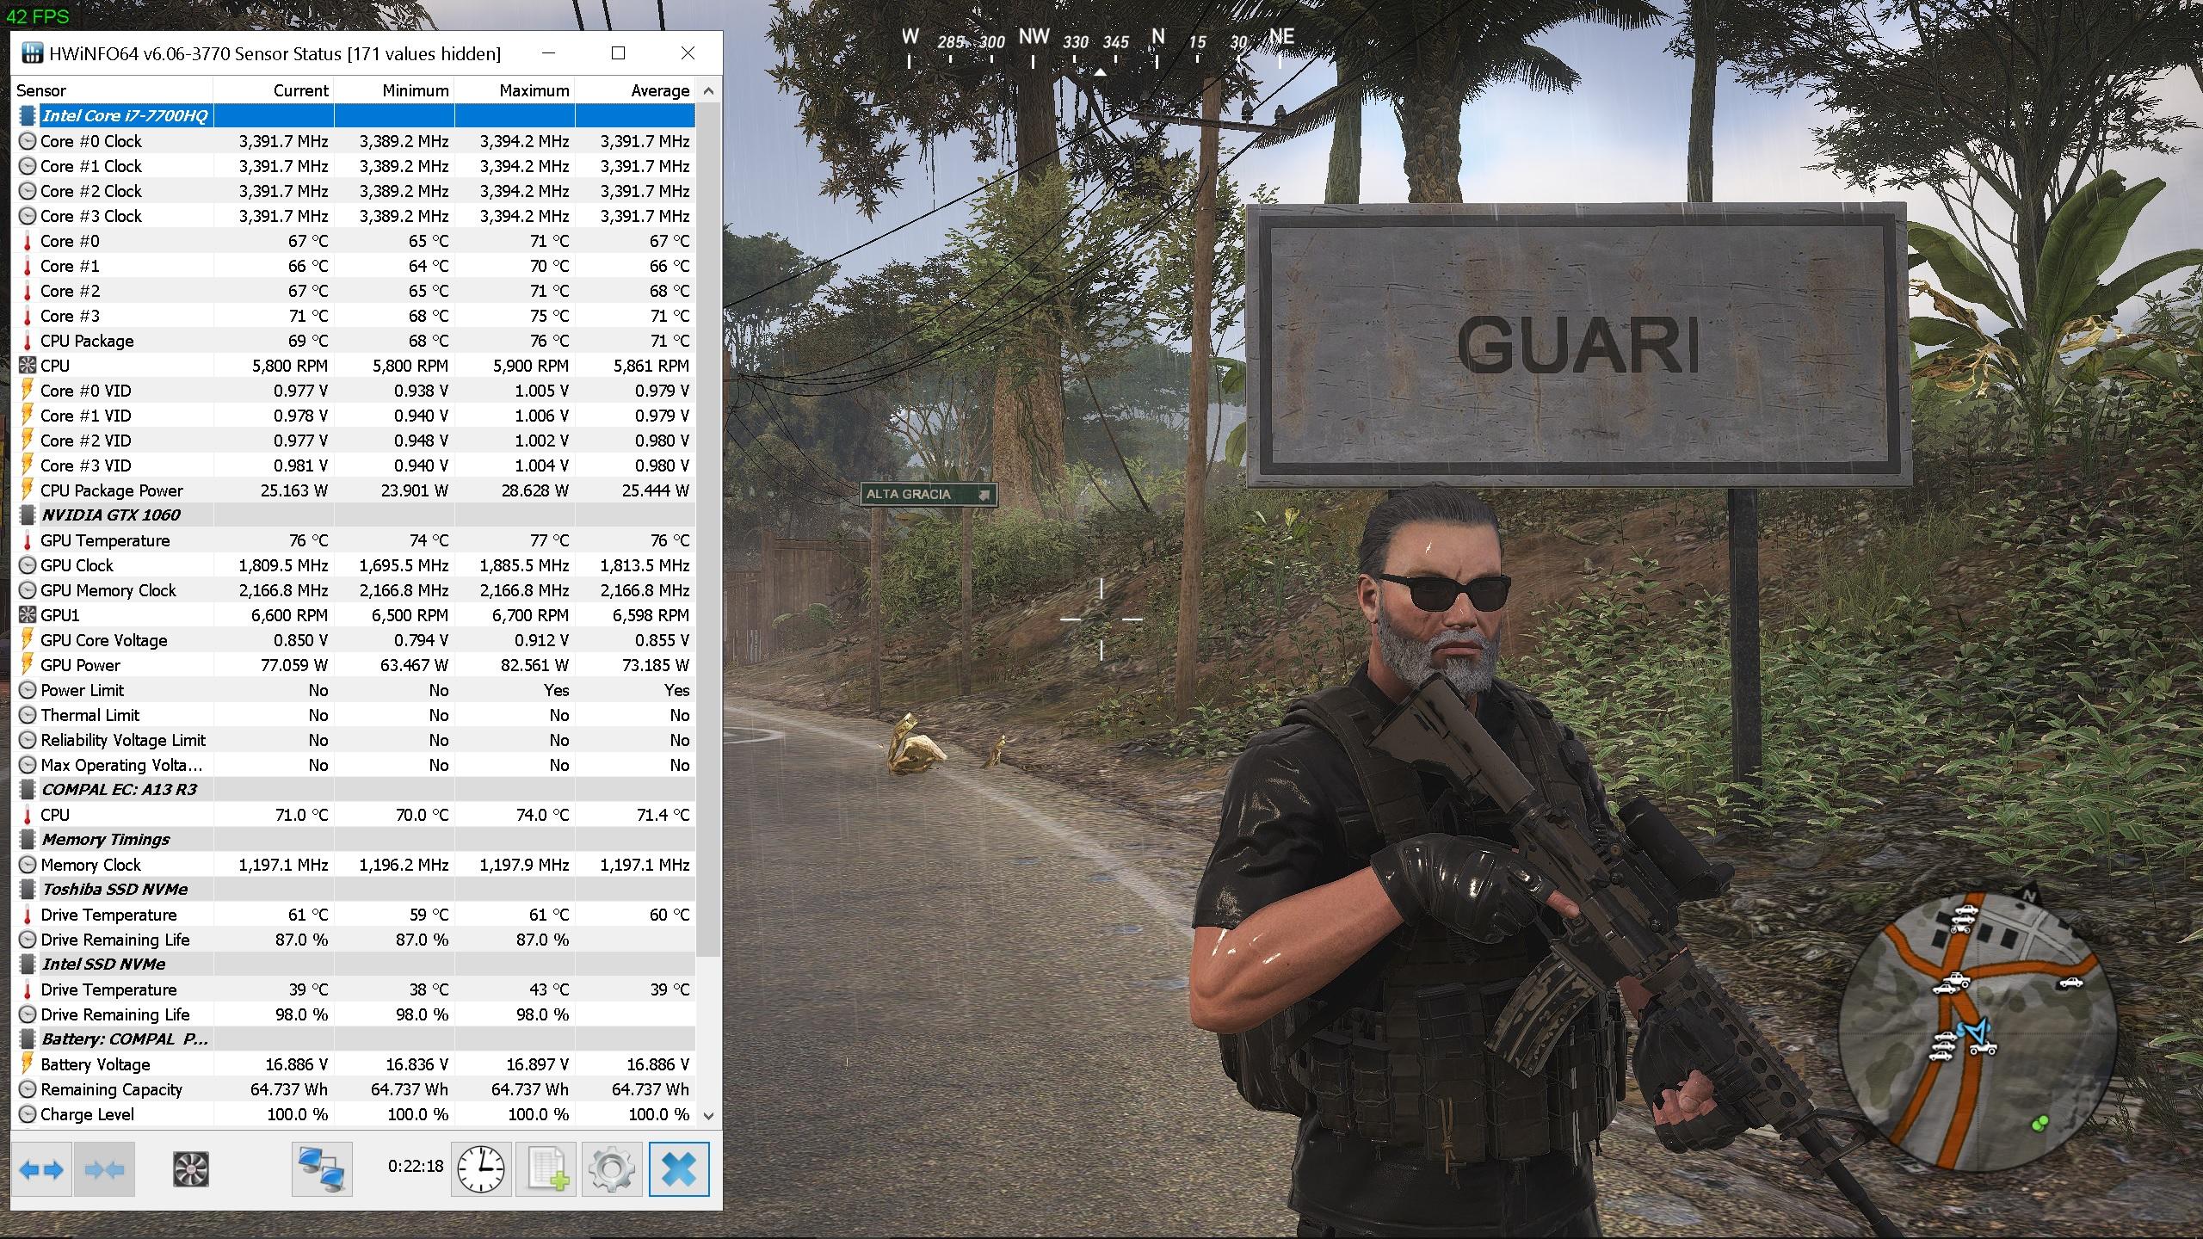Click the HWiNFO64 title bar app icon

(x=32, y=53)
